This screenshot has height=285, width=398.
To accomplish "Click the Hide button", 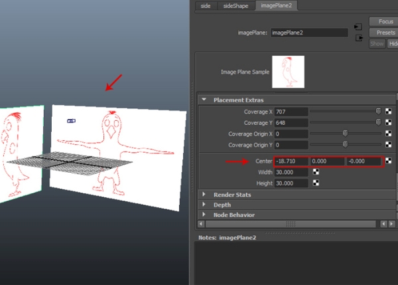I will click(393, 44).
